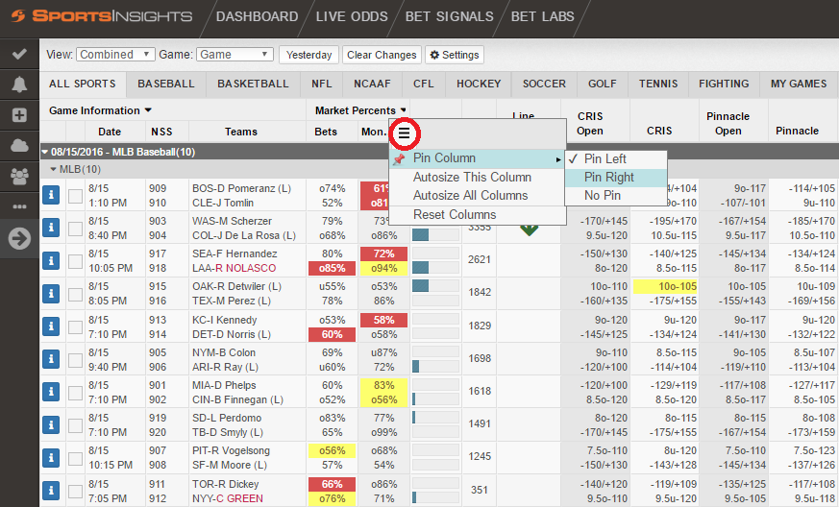Select checkbox for TOR-R Dickey game
Screen dimensions: 839x507
pyautogui.click(x=76, y=491)
